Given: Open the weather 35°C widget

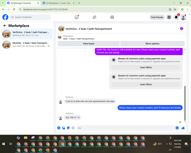Looking at the screenshot, I should (x=157, y=144).
